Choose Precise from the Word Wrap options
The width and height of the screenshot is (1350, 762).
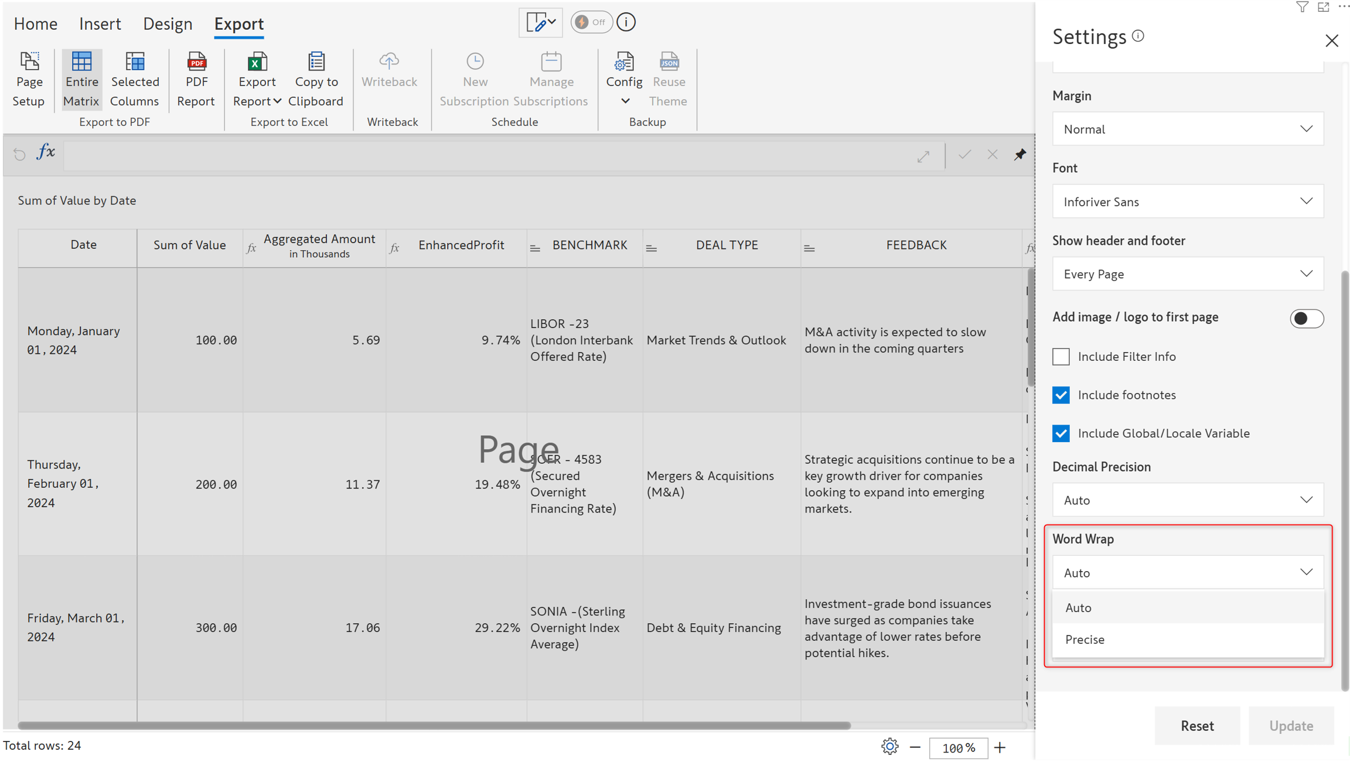pyautogui.click(x=1085, y=640)
